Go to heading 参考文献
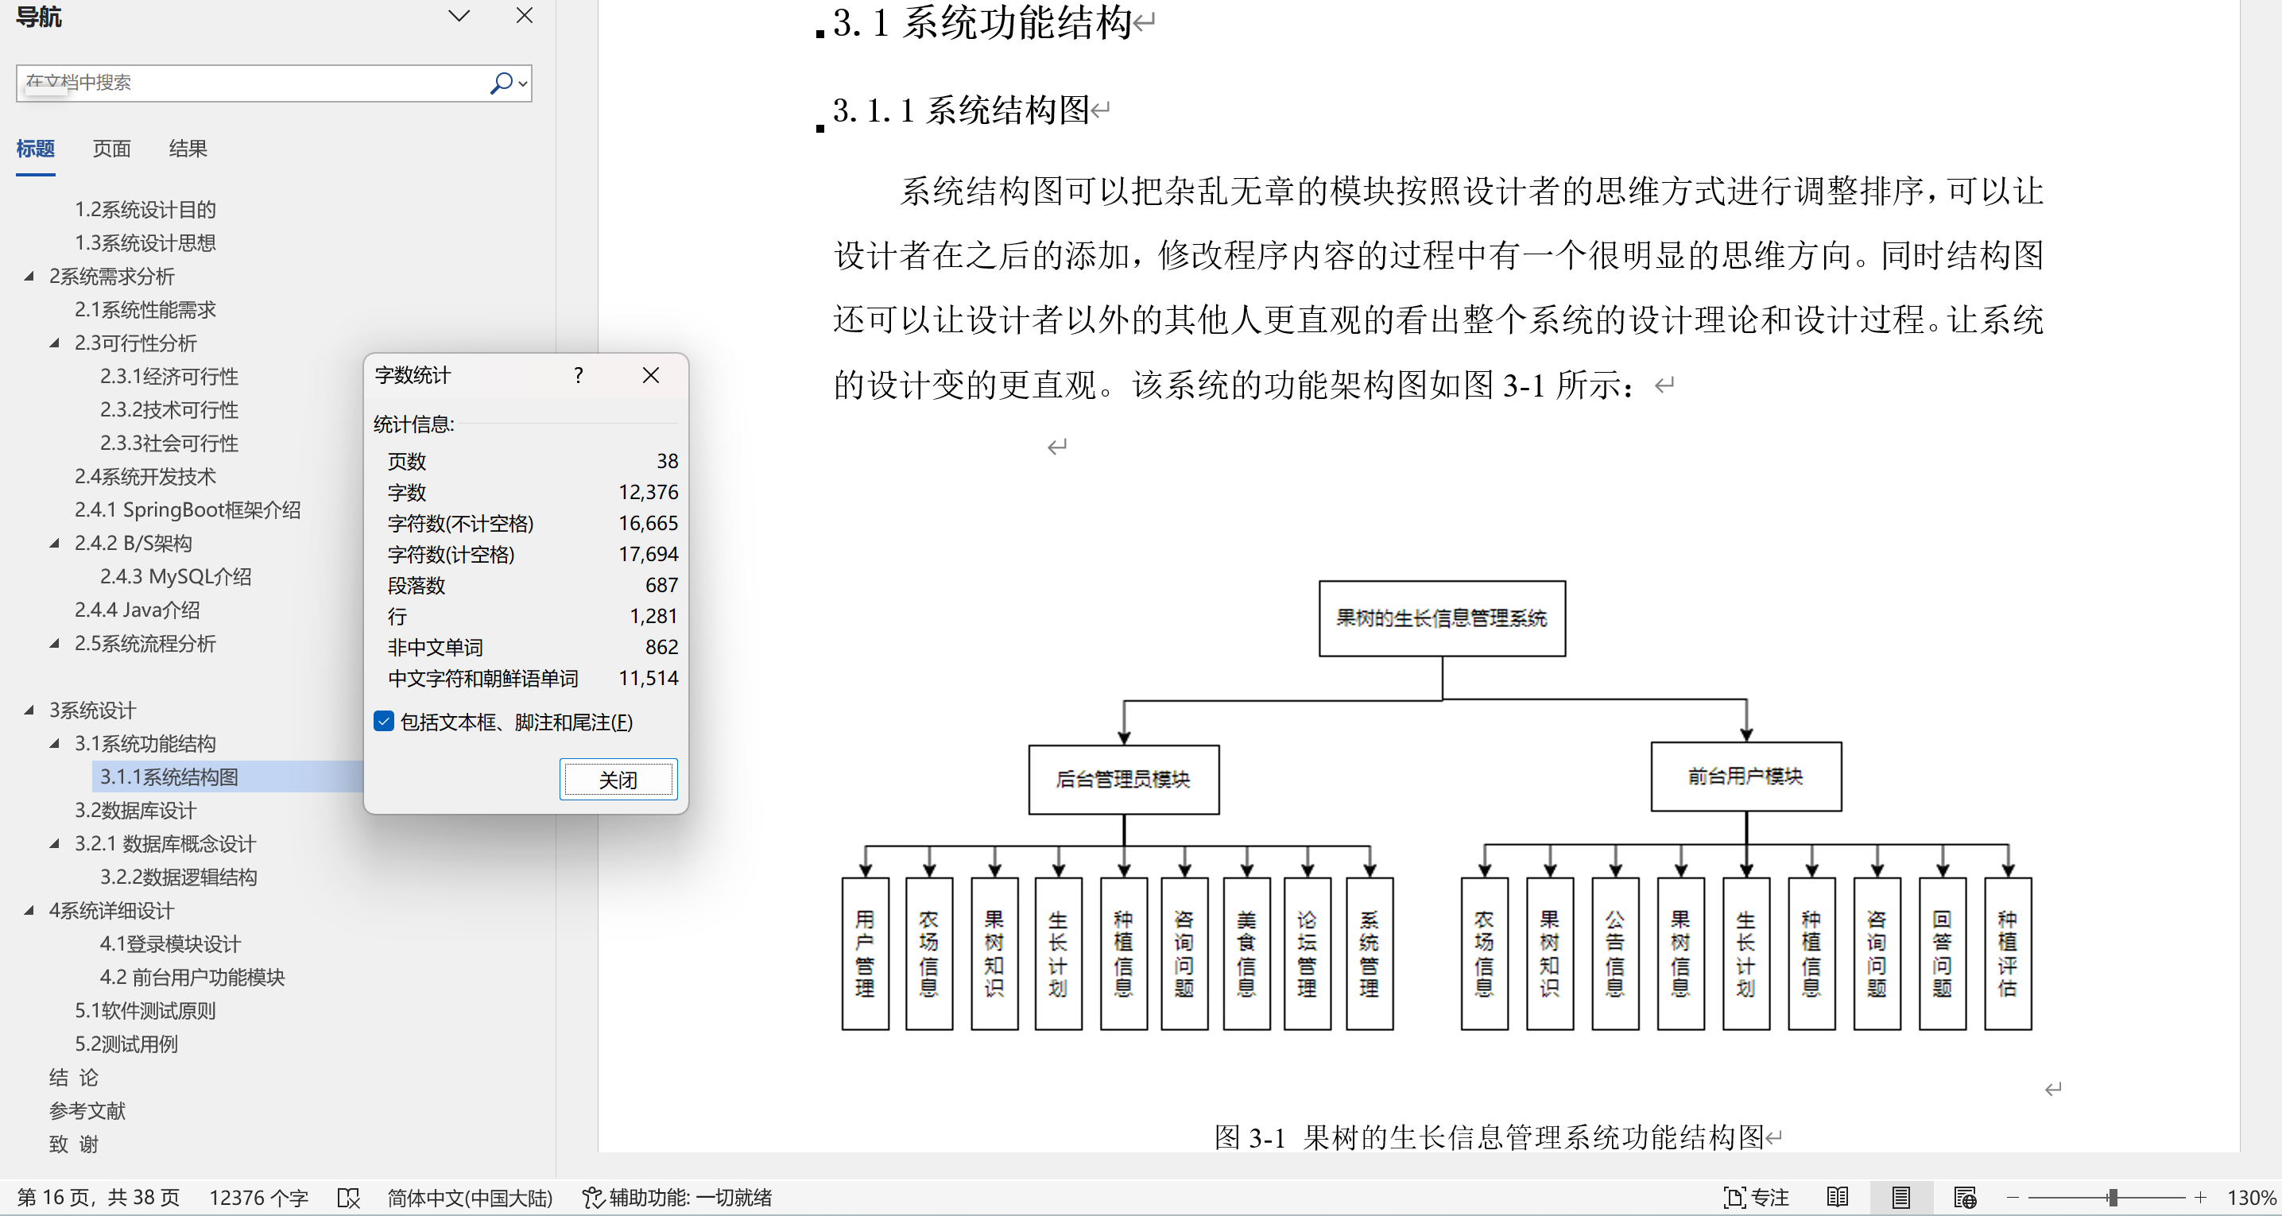 pyautogui.click(x=87, y=1110)
